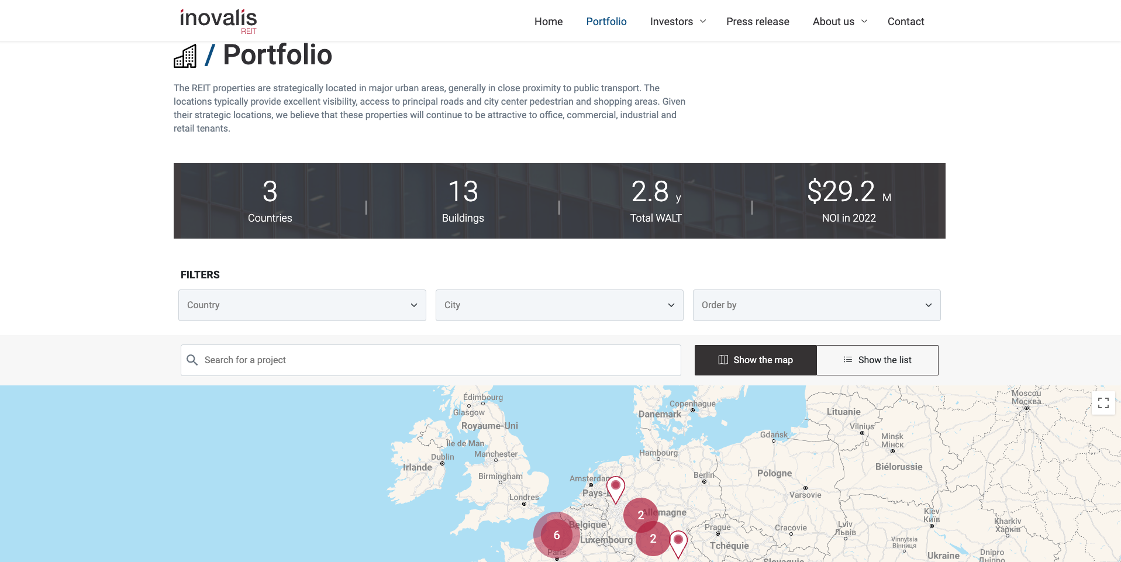Screen dimensions: 1121x562
Task: Focus the Search for a project field
Action: [439, 360]
